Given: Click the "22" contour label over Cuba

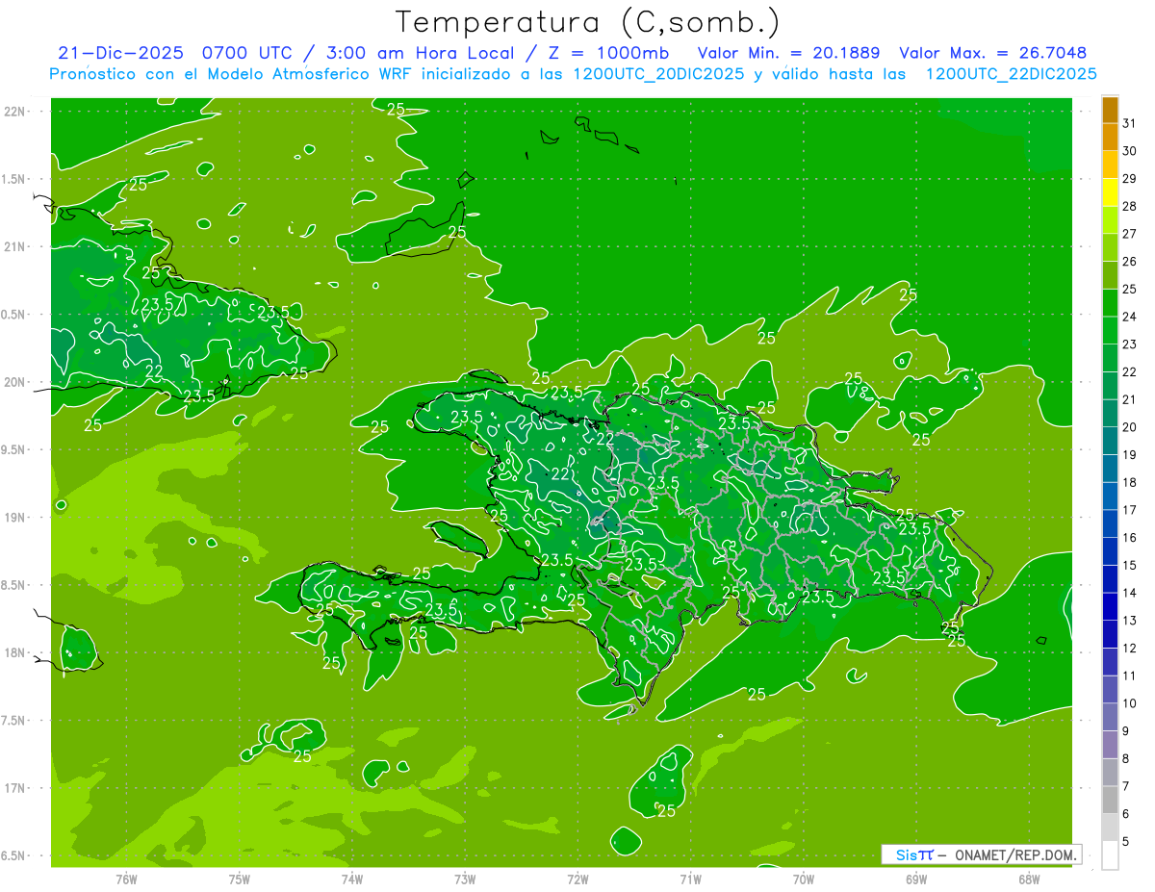Looking at the screenshot, I should 154,370.
